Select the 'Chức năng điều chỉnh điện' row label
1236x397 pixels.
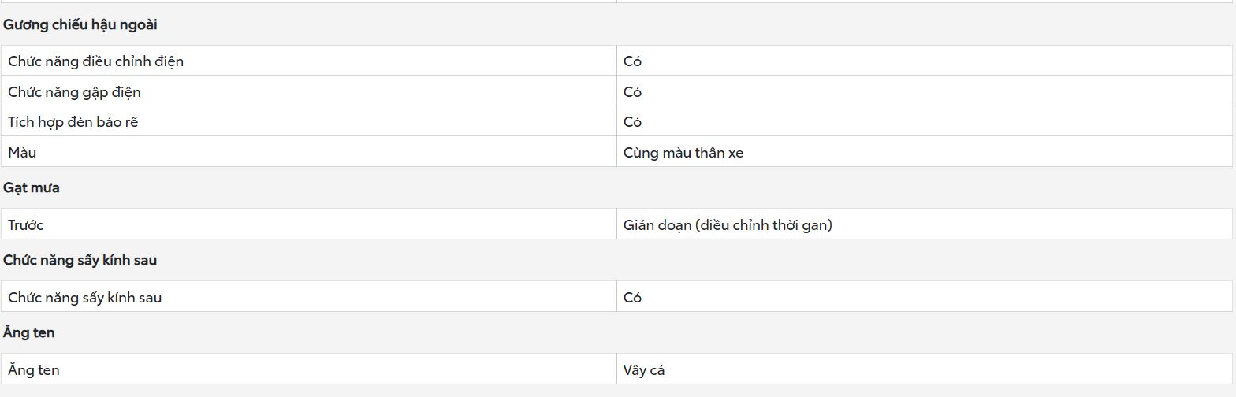95,61
